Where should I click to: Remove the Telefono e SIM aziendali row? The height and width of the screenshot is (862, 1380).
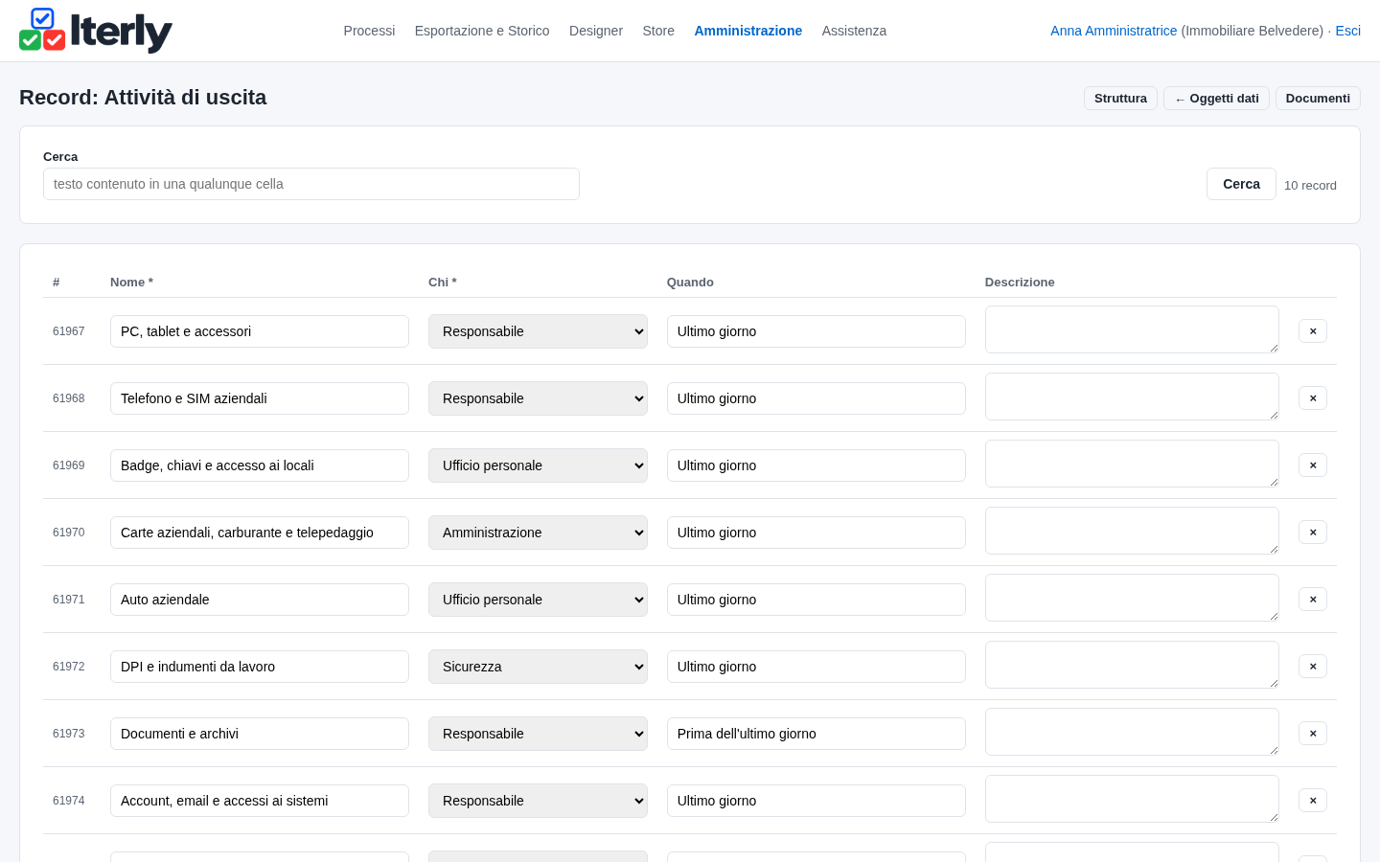(1313, 397)
